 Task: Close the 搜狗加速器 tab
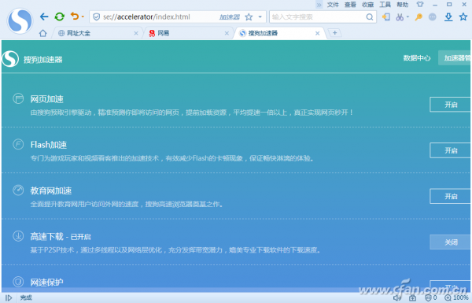[317, 33]
